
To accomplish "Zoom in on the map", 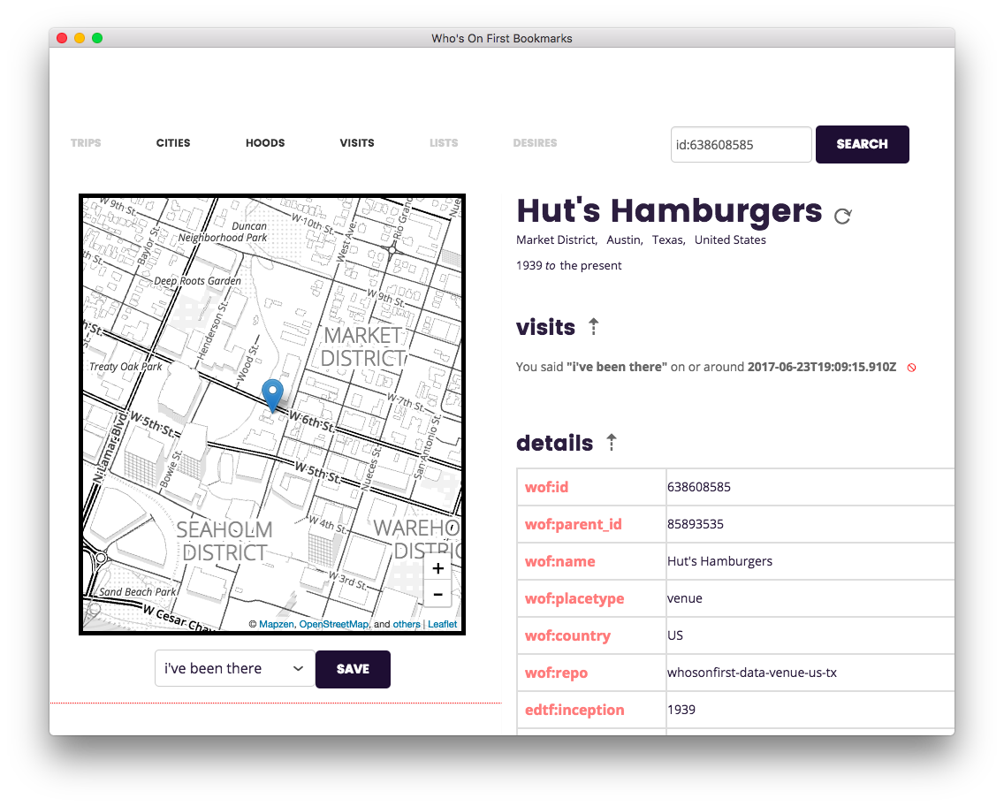I will click(437, 569).
